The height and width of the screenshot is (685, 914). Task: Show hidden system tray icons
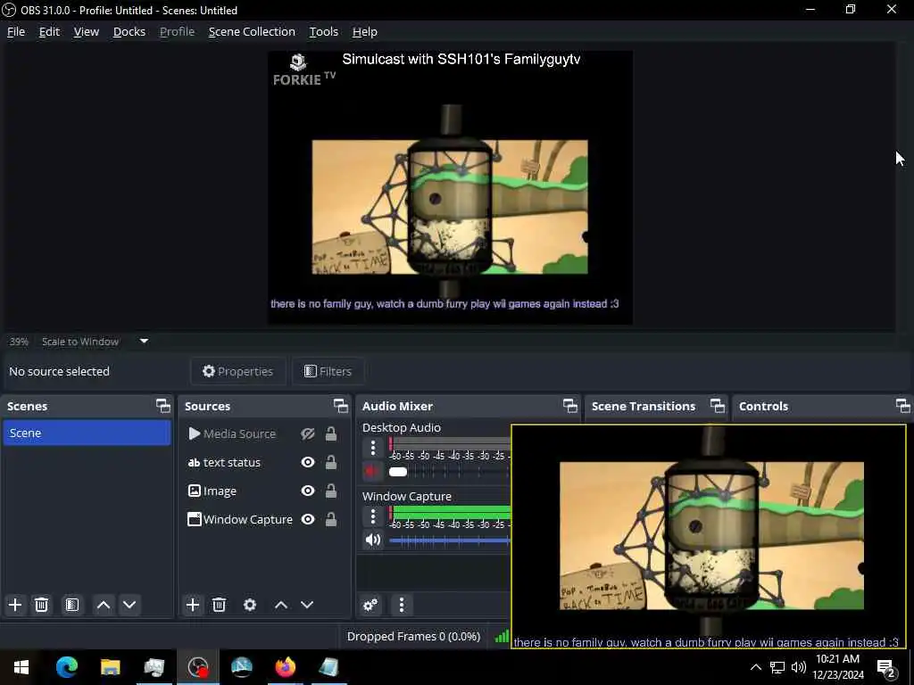[755, 667]
